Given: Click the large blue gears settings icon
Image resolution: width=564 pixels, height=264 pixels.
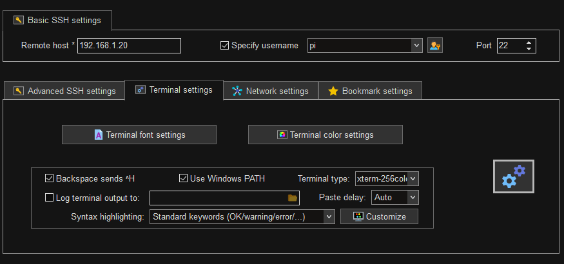Looking at the screenshot, I should tap(514, 176).
